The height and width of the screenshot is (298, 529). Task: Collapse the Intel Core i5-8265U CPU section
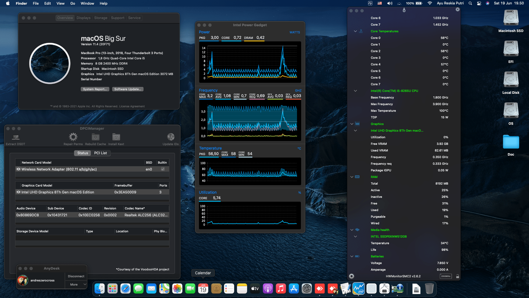355,91
